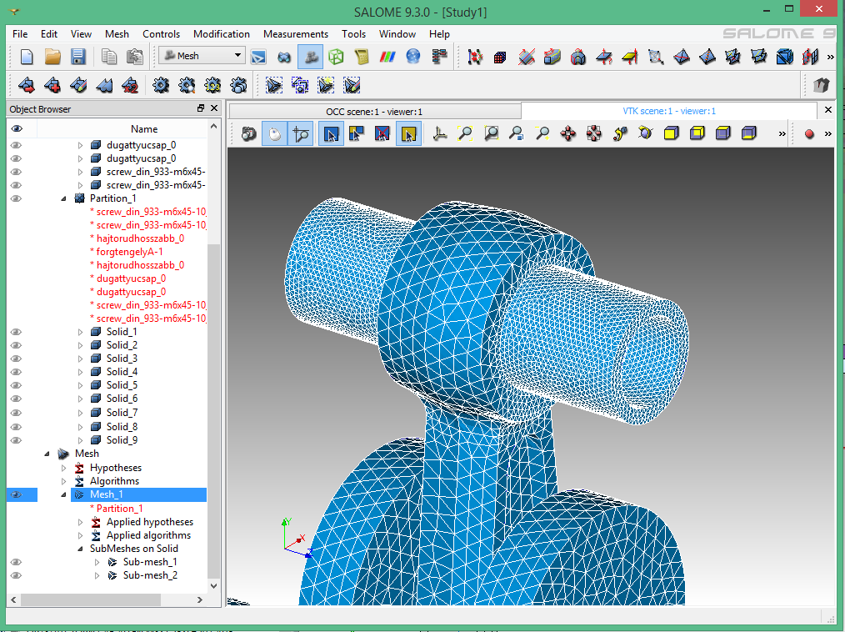Select Applied algorithms tree item
Screen dimensions: 845x632
tap(148, 535)
